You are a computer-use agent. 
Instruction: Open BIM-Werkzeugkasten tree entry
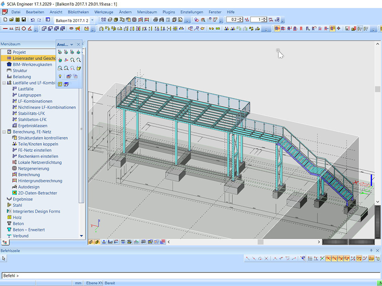click(x=32, y=64)
